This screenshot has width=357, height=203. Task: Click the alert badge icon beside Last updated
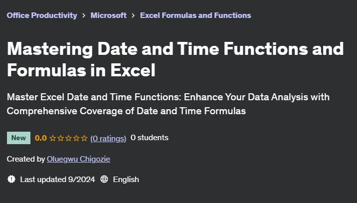tap(11, 179)
